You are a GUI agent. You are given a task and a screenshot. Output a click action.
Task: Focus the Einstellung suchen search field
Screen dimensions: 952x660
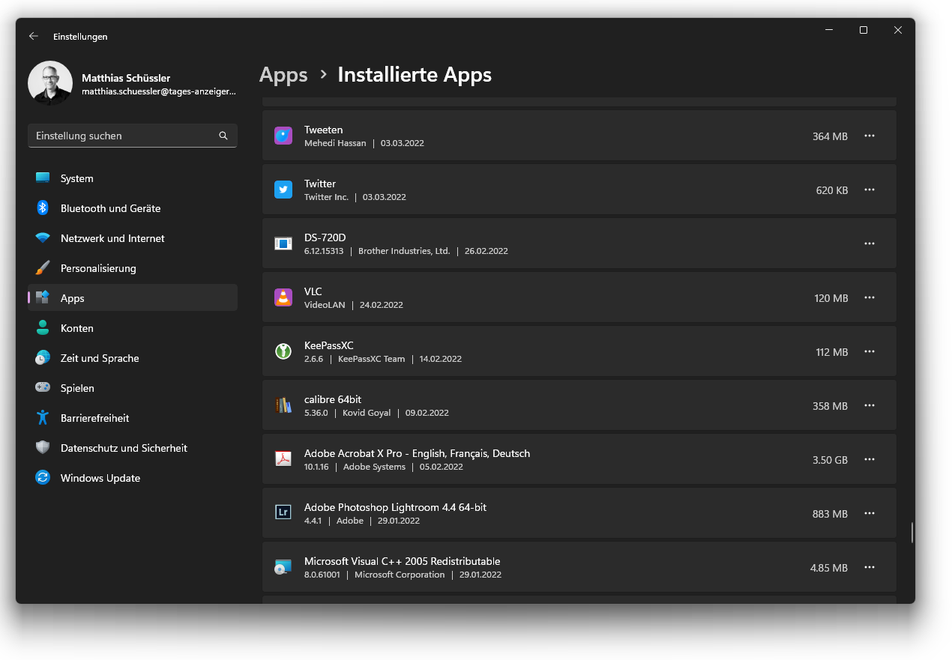[x=133, y=136]
